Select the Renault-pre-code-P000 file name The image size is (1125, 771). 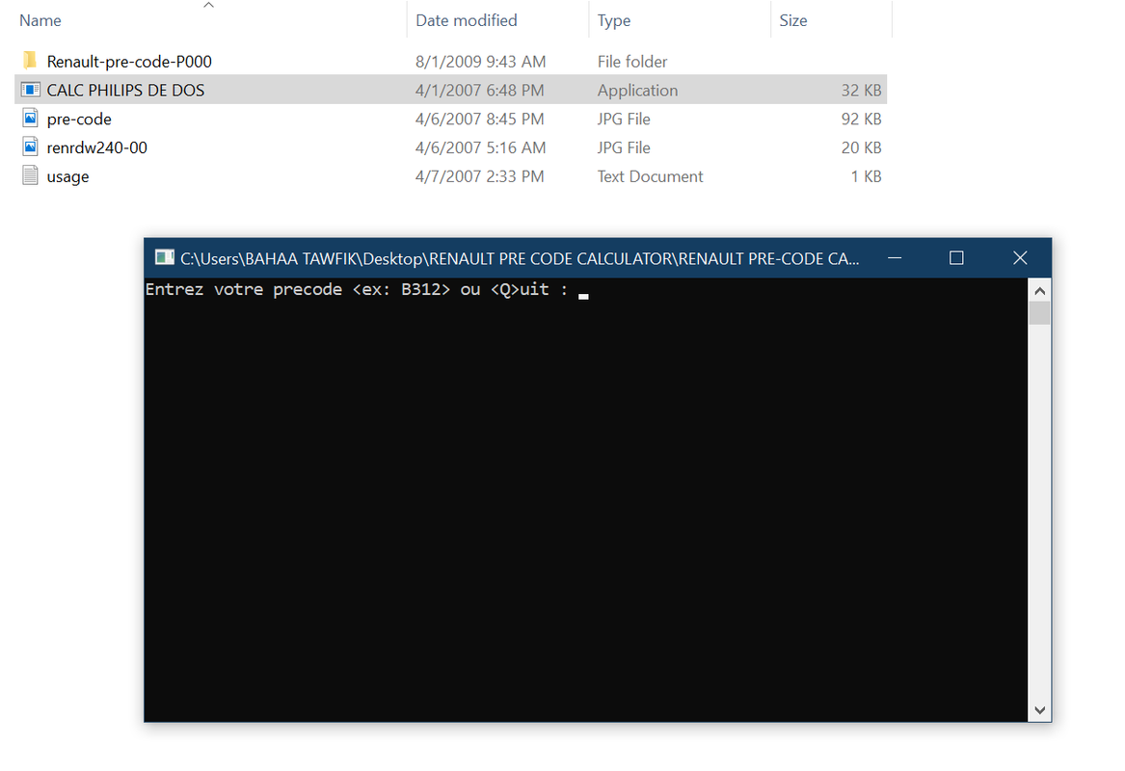[129, 62]
